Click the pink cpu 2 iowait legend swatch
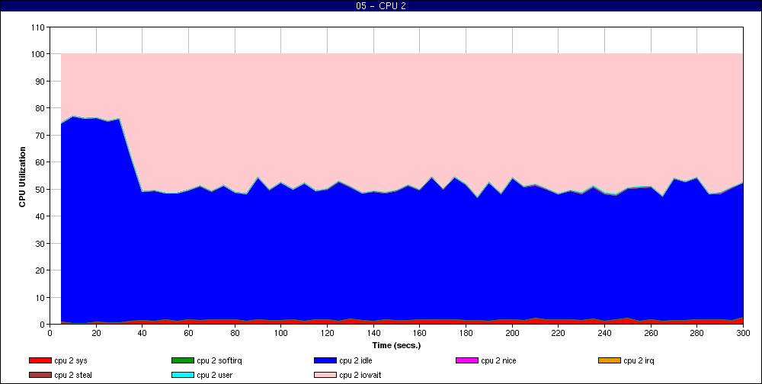 [325, 376]
